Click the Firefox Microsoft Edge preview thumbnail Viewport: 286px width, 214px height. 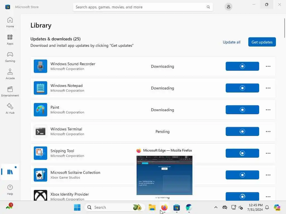(x=164, y=175)
